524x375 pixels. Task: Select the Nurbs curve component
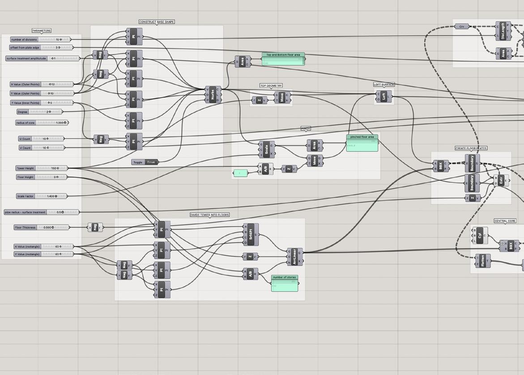click(213, 95)
